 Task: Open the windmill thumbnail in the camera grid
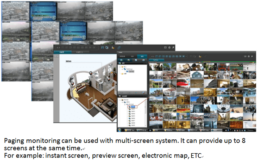(237, 84)
